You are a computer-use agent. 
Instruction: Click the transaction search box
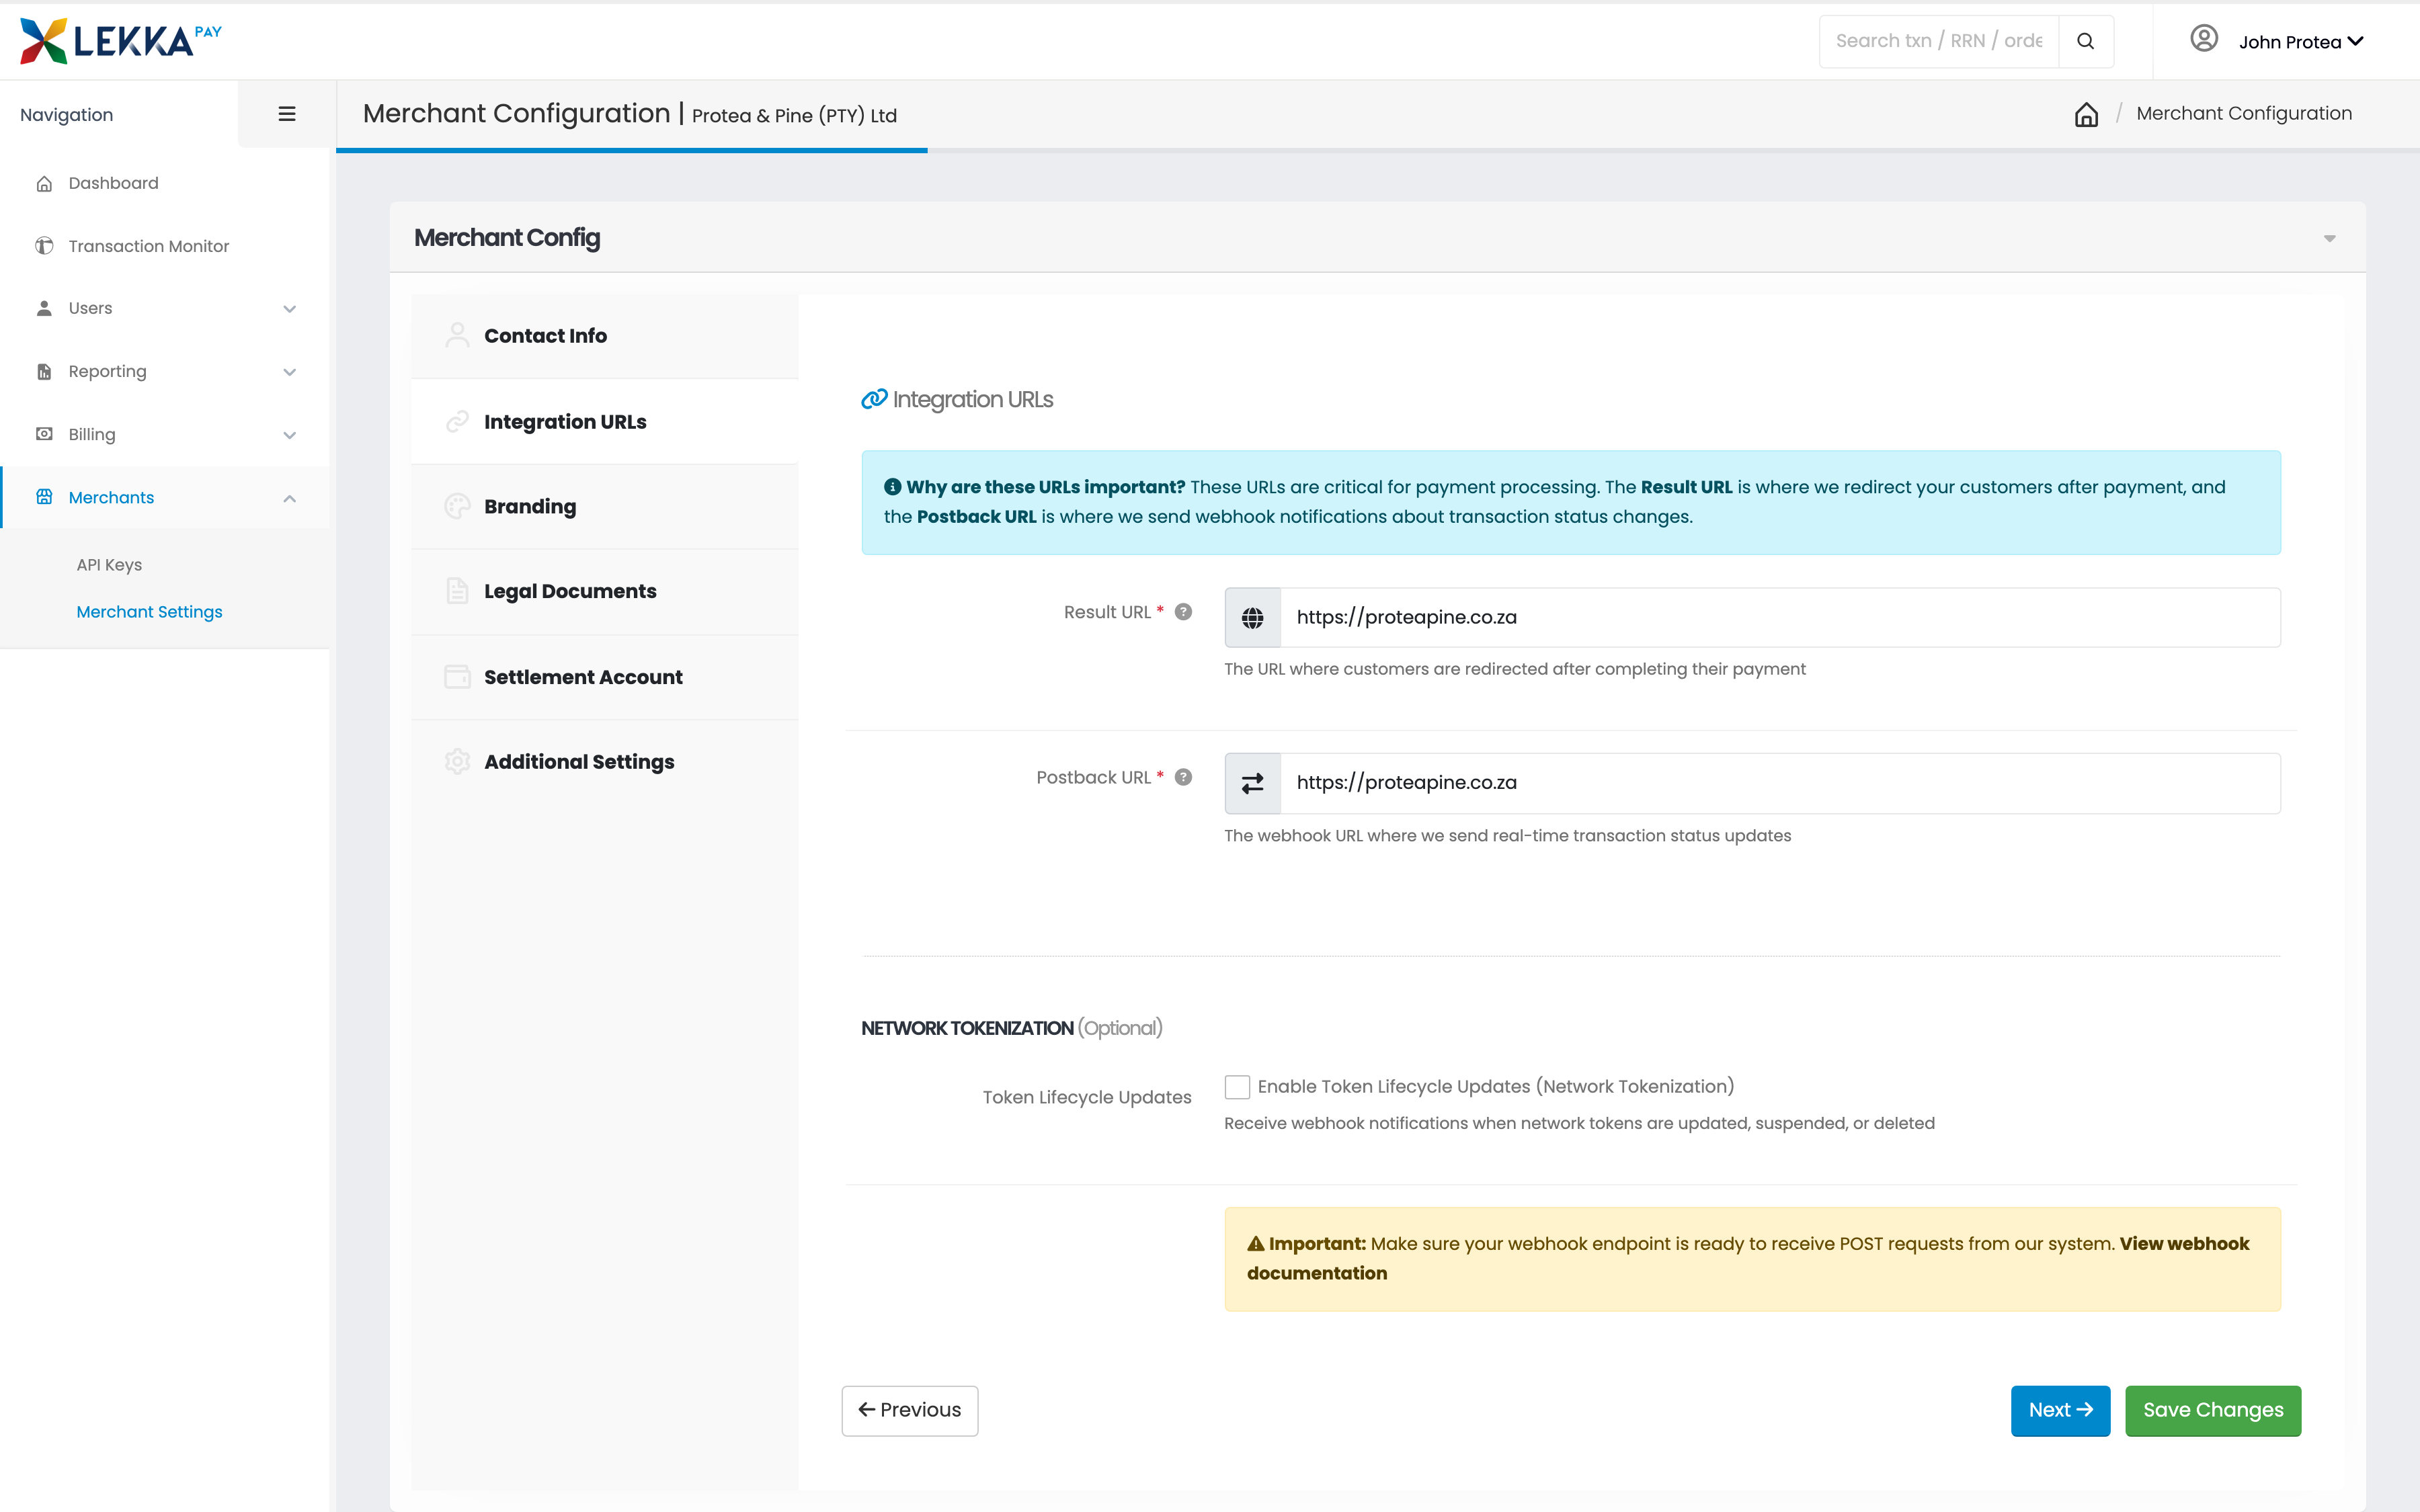(x=1938, y=41)
